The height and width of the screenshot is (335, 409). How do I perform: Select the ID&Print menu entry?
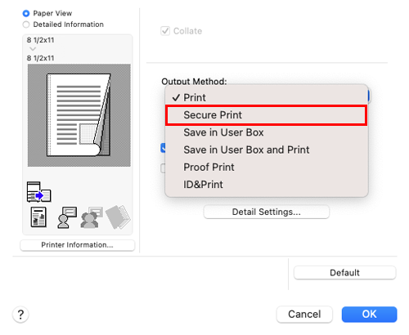(x=267, y=185)
